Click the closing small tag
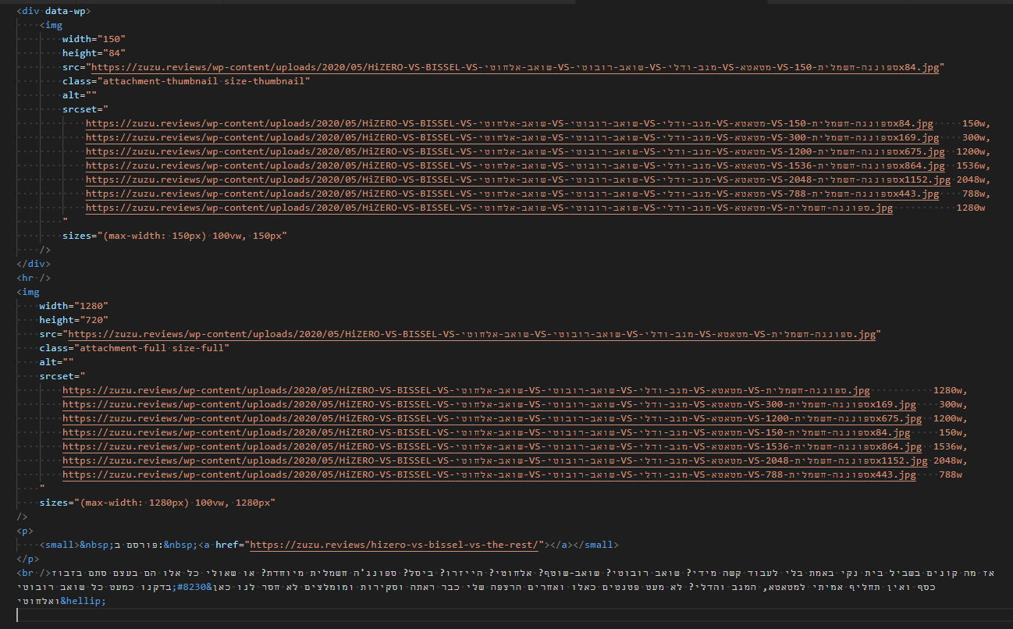The width and height of the screenshot is (1013, 629). click(x=596, y=545)
